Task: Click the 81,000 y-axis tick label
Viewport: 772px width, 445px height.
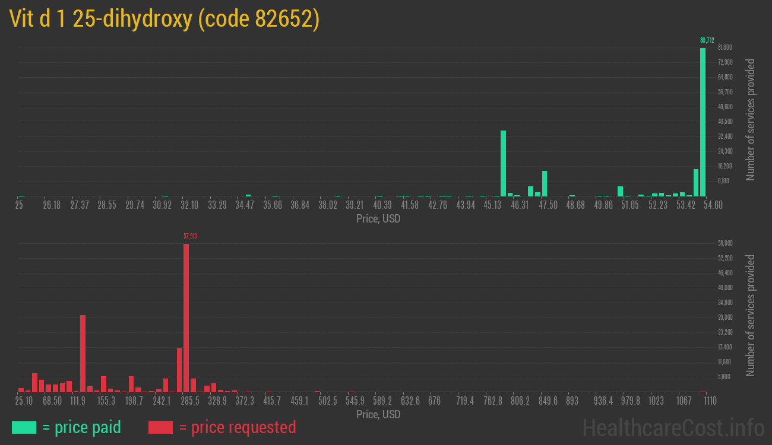Action: 724,47
